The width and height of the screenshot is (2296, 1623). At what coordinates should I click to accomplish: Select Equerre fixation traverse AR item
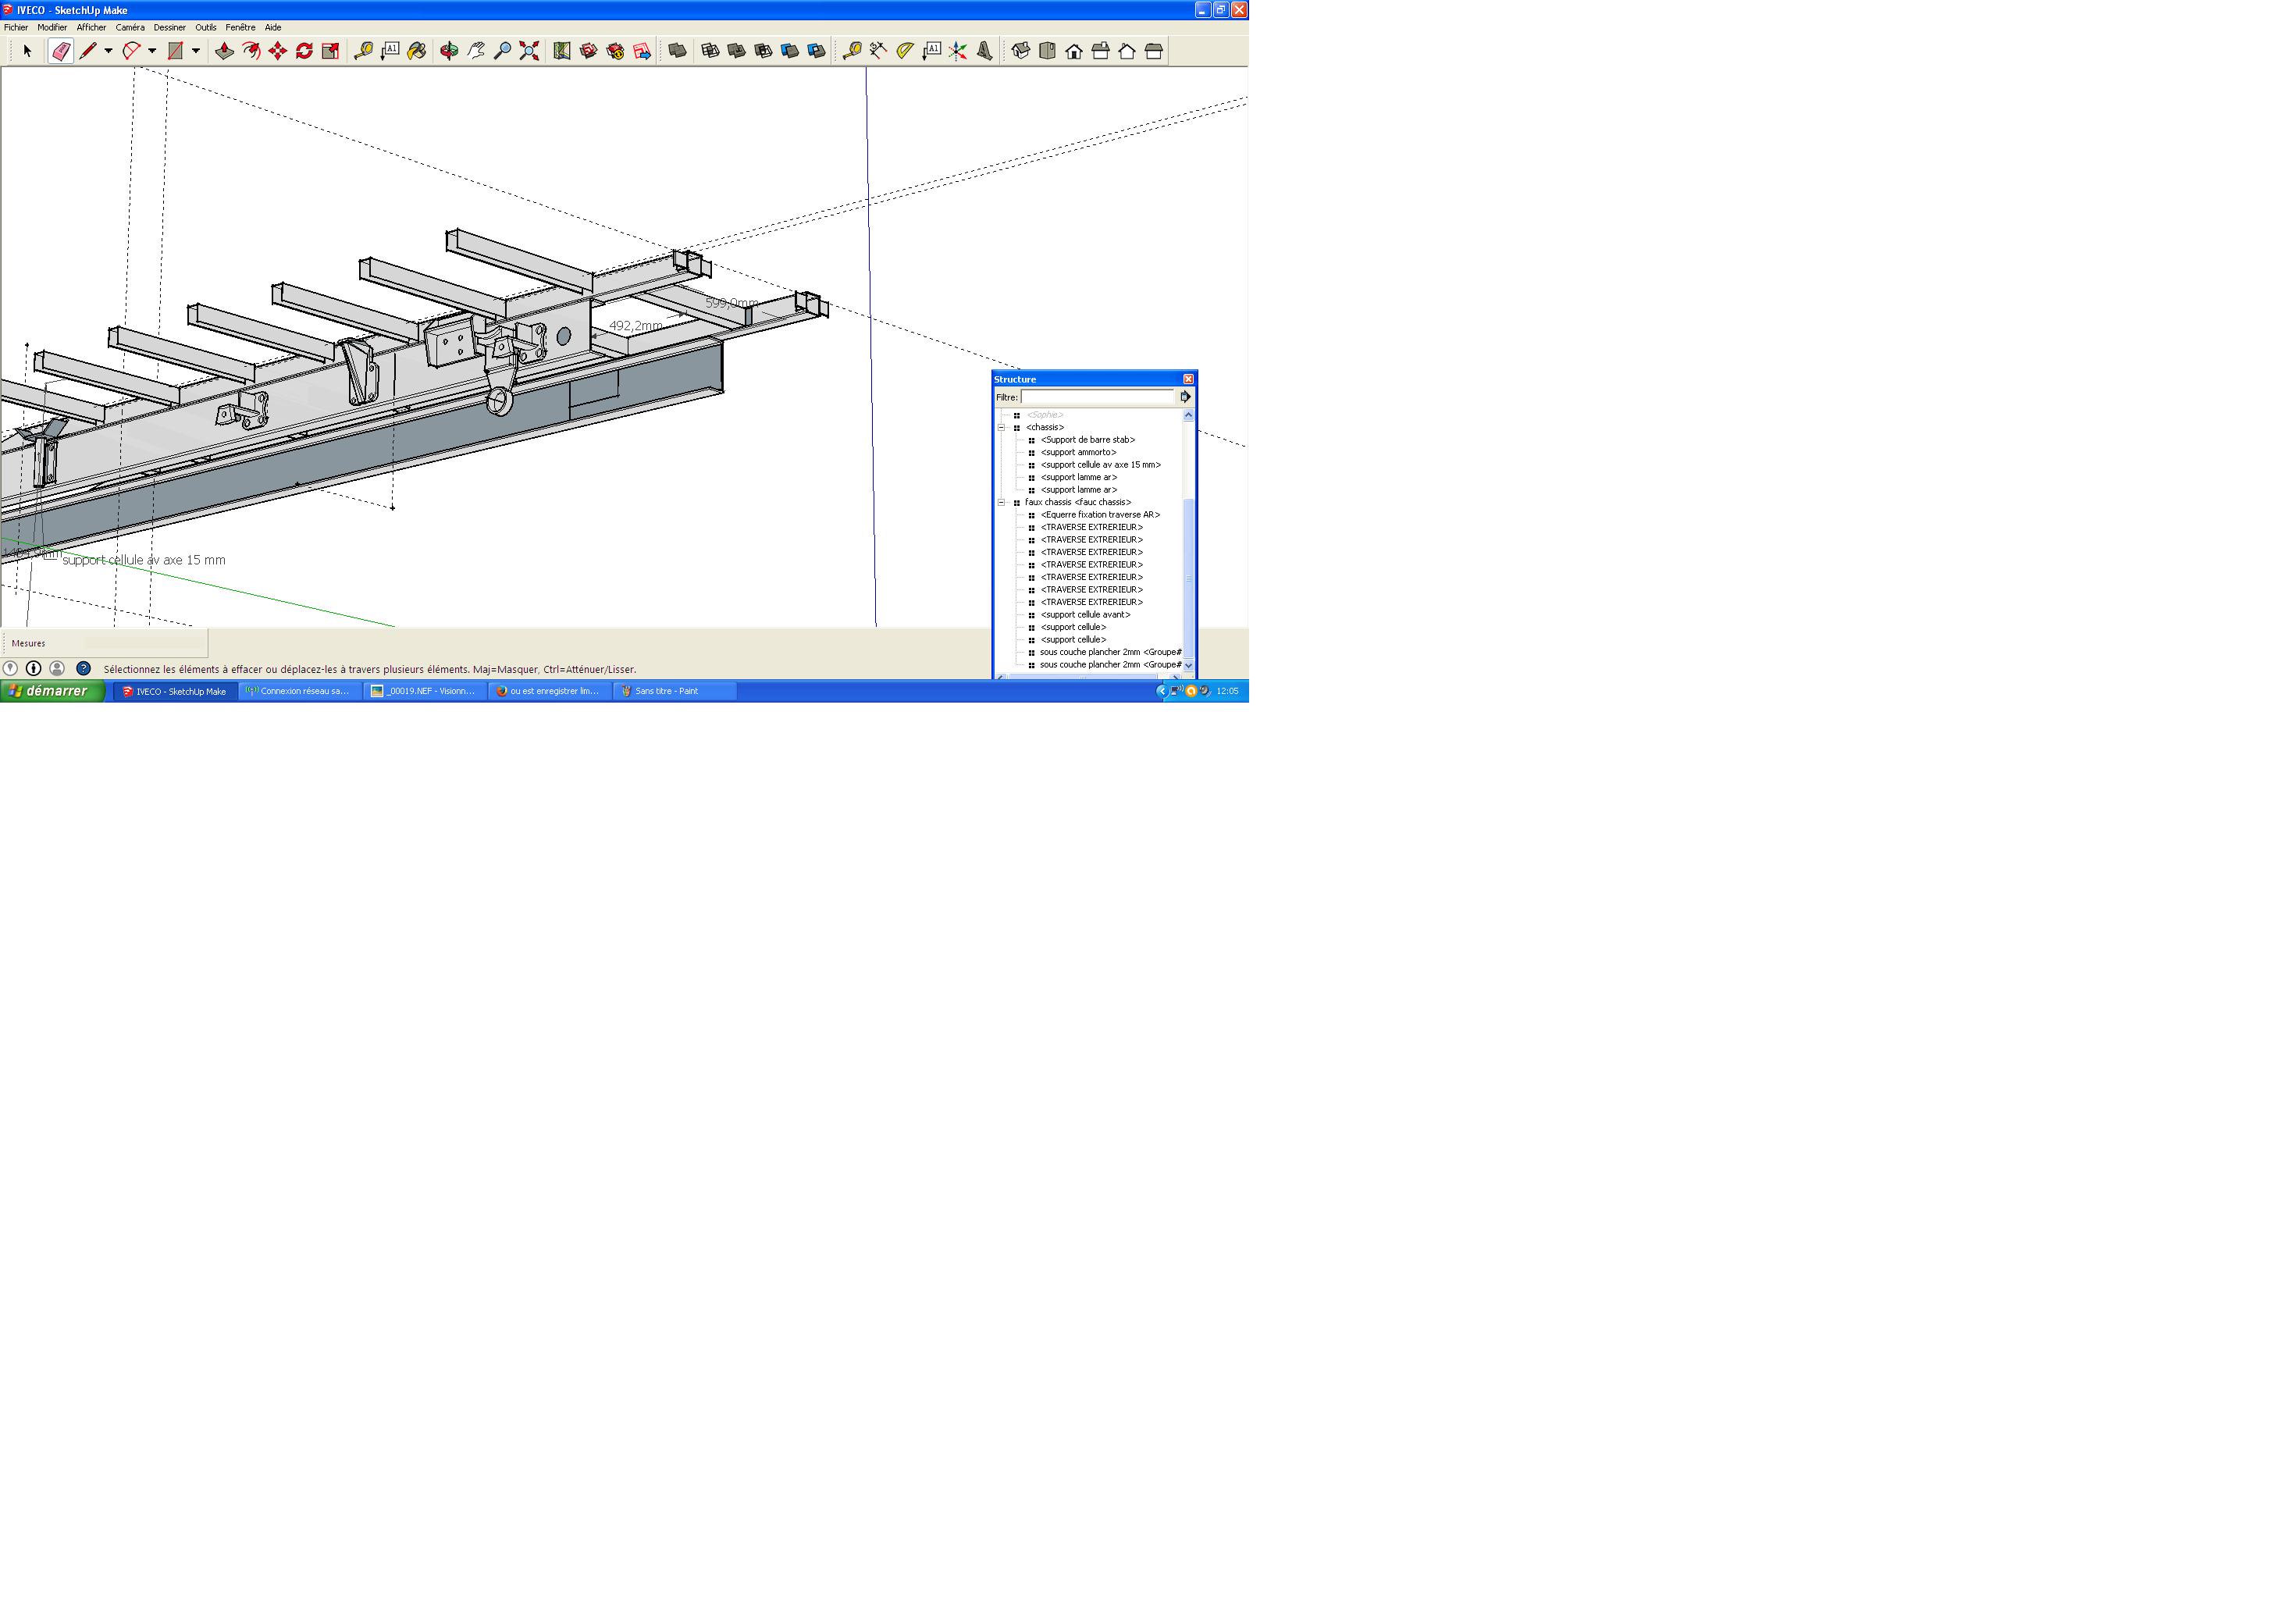tap(1100, 515)
